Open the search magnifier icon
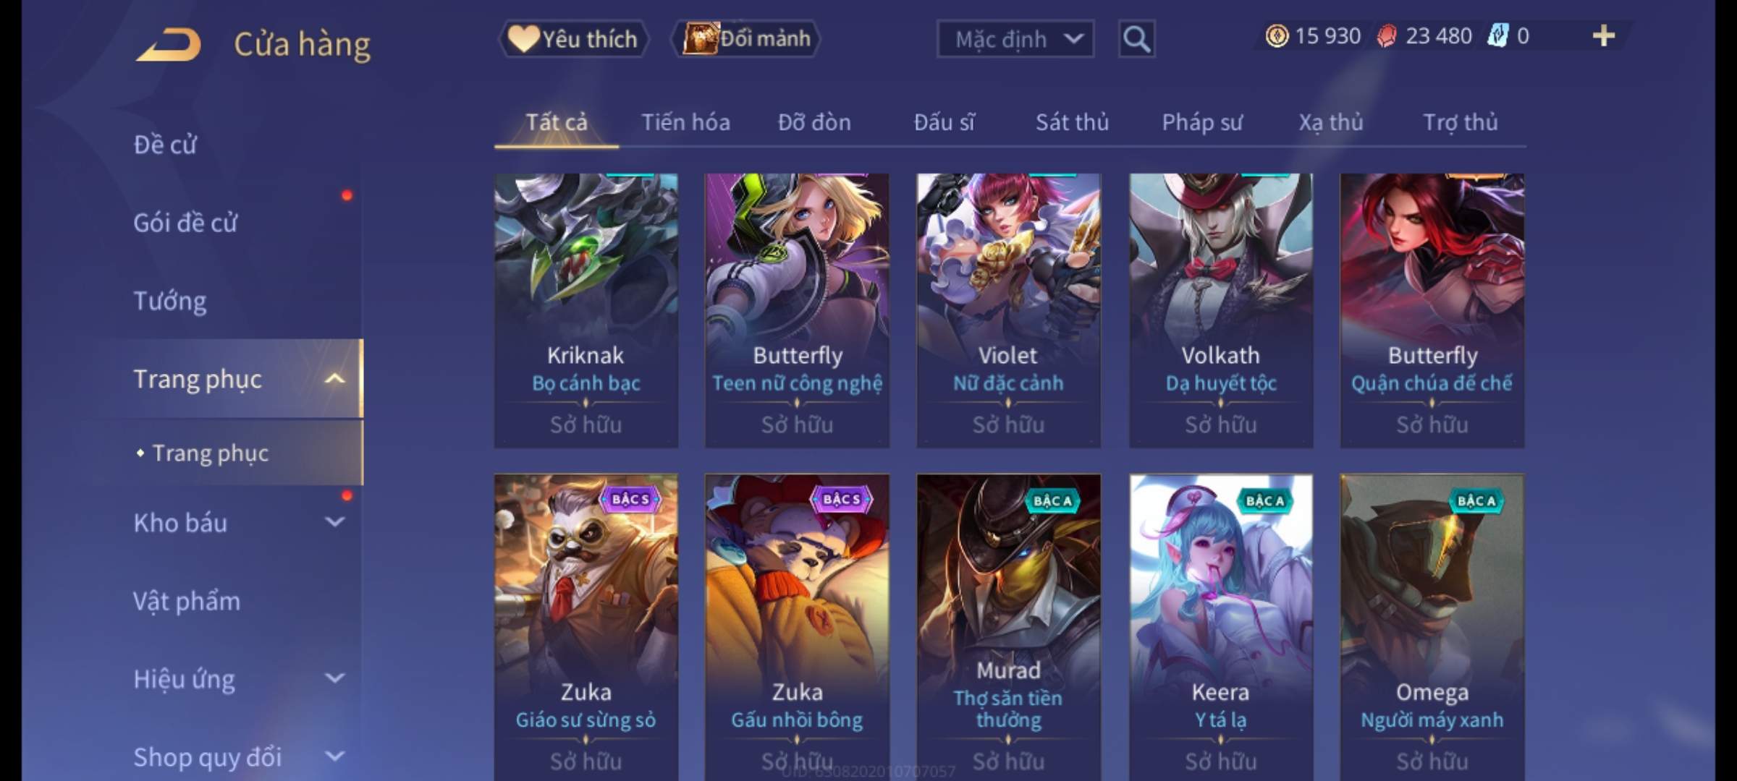 click(x=1136, y=39)
